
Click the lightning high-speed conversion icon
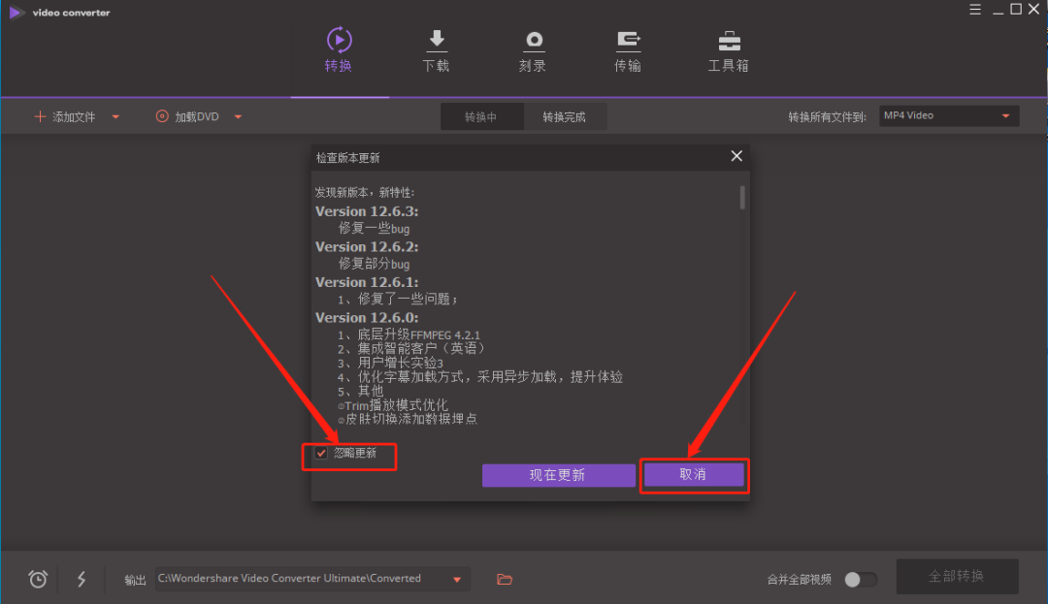pyautogui.click(x=82, y=579)
